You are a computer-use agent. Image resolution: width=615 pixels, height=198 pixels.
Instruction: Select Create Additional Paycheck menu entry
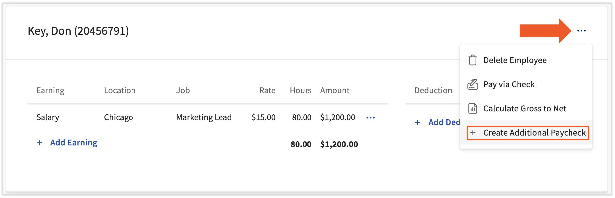pos(534,133)
